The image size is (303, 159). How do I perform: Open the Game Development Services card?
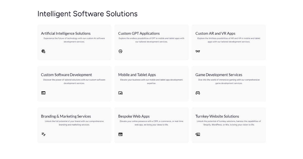(219, 75)
